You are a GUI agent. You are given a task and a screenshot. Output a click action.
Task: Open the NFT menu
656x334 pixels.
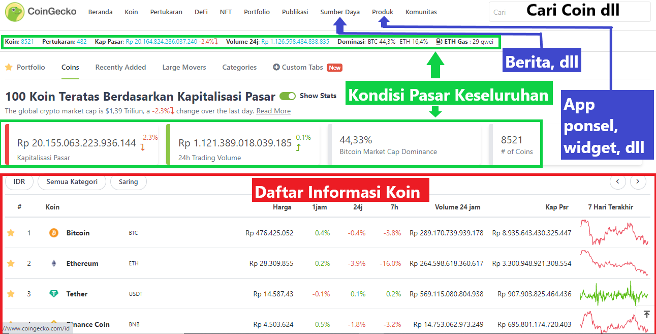coord(226,12)
